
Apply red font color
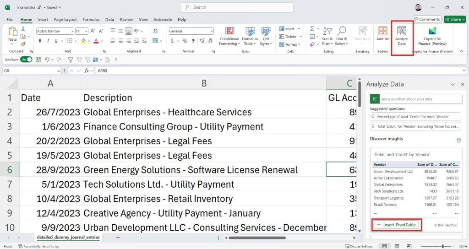click(96, 41)
